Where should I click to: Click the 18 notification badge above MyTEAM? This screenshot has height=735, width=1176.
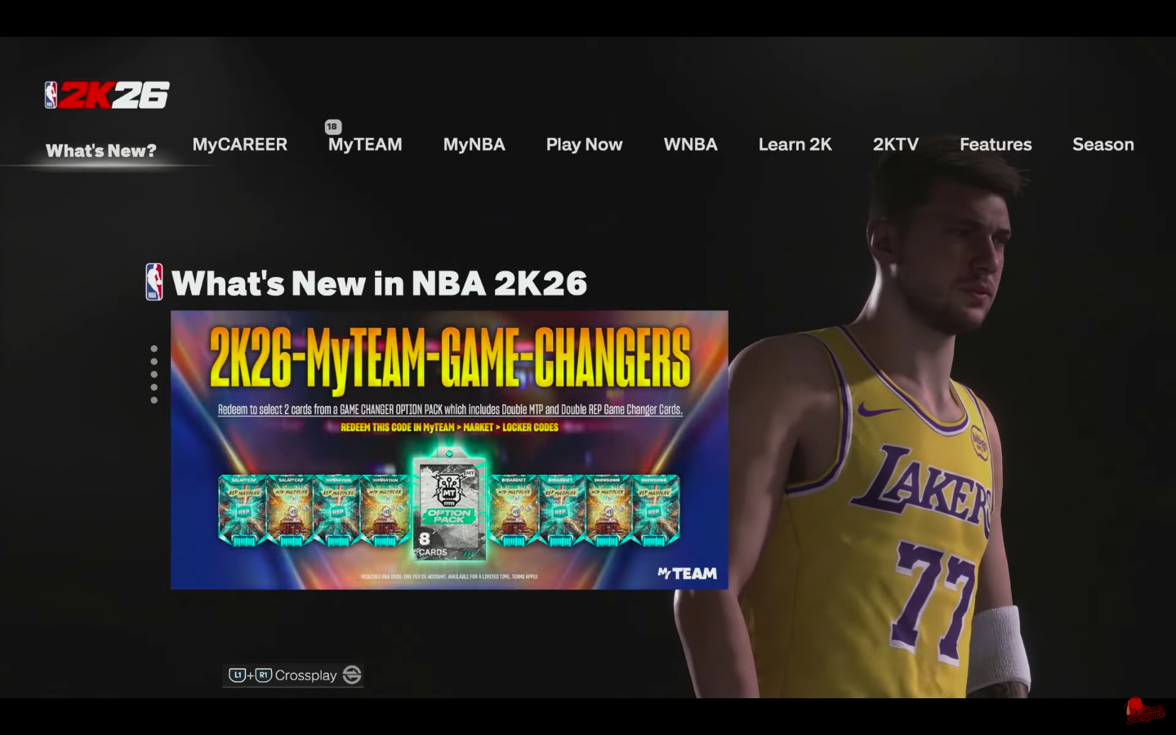pyautogui.click(x=332, y=127)
